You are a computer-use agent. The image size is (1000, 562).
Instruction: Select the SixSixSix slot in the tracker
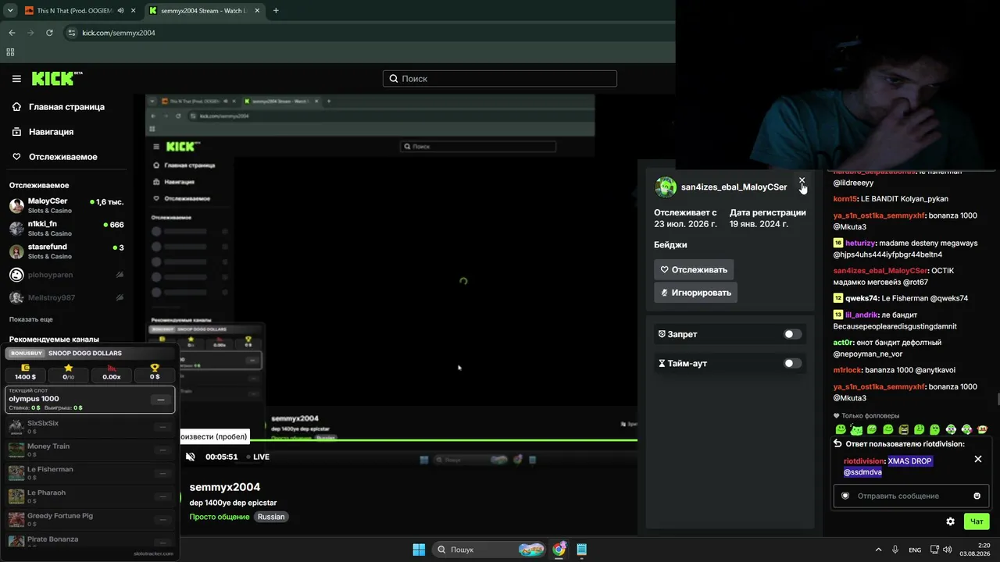click(90, 427)
